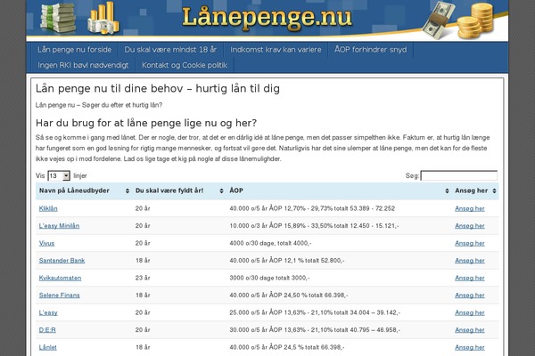The width and height of the screenshot is (535, 356).
Task: Select the '23 år' cell for Kvikautomaten
Action: pos(143,278)
